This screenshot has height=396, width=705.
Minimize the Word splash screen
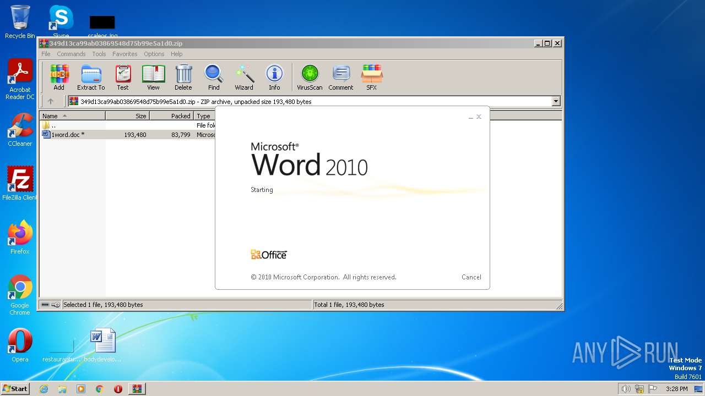pyautogui.click(x=471, y=117)
